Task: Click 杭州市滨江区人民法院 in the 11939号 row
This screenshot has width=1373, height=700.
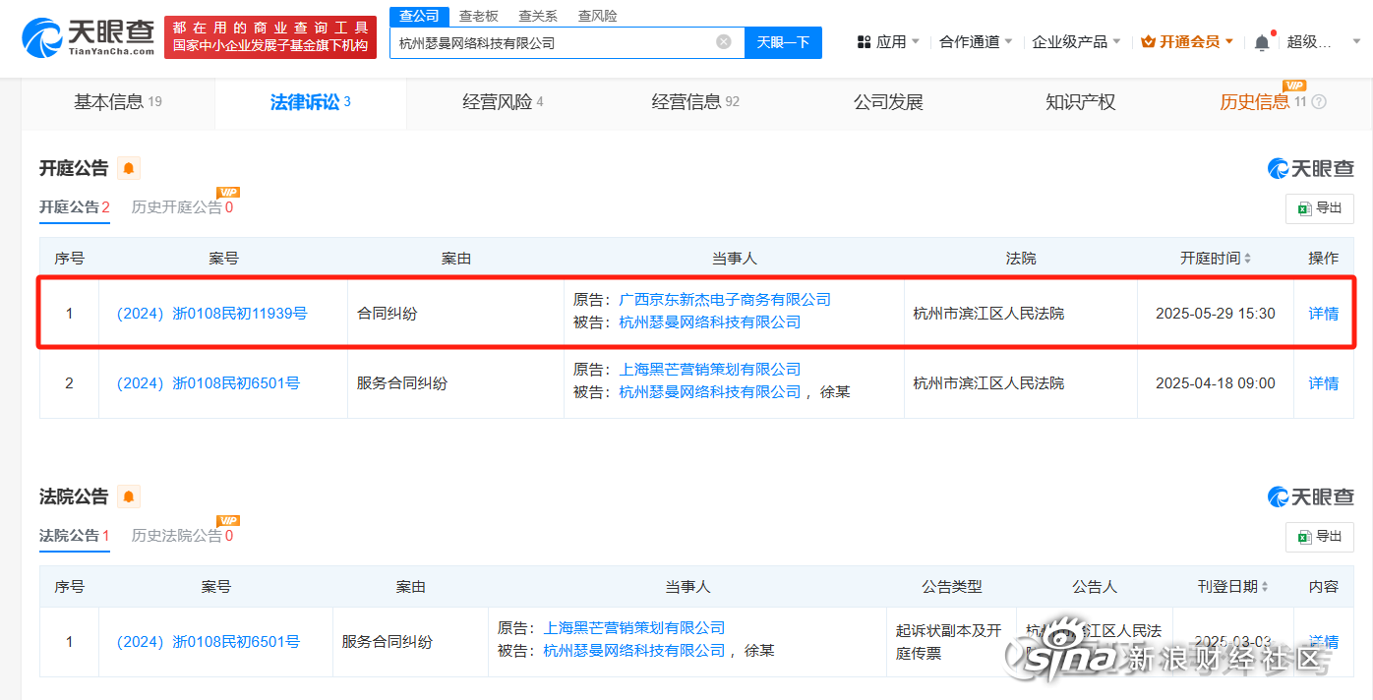Action: click(x=988, y=314)
